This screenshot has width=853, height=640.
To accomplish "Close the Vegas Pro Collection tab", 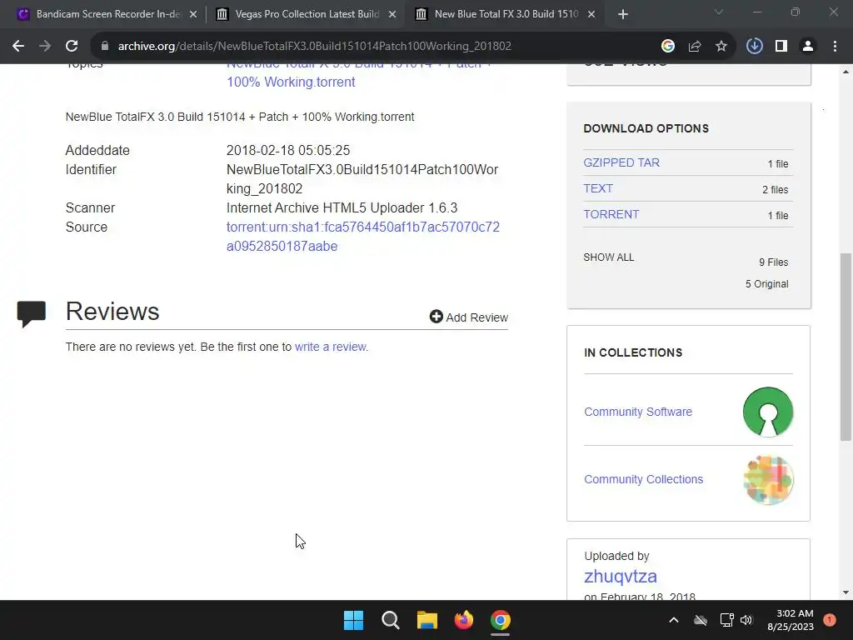I will point(392,14).
